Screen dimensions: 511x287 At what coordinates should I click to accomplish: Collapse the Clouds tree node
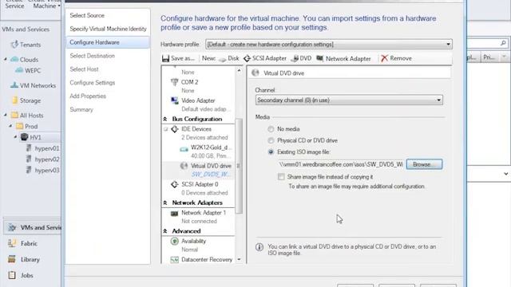[6, 59]
